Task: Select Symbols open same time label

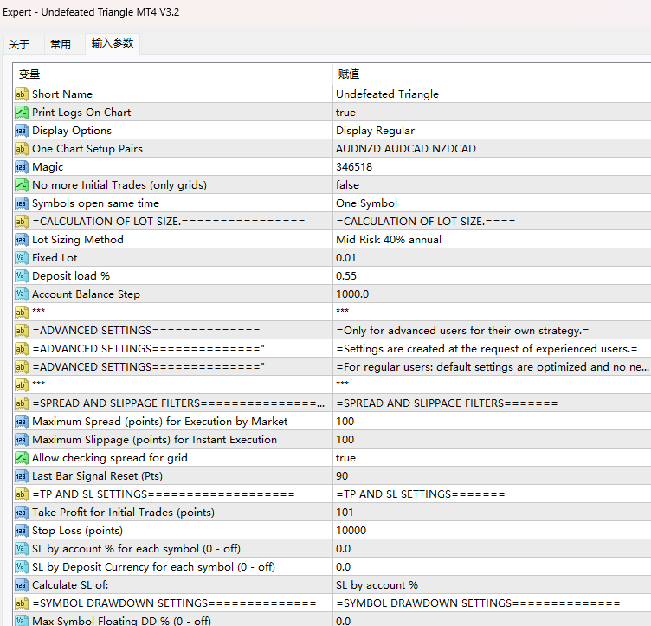Action: 95,203
